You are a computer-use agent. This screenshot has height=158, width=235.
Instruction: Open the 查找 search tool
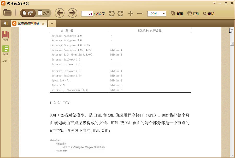(x=209, y=14)
